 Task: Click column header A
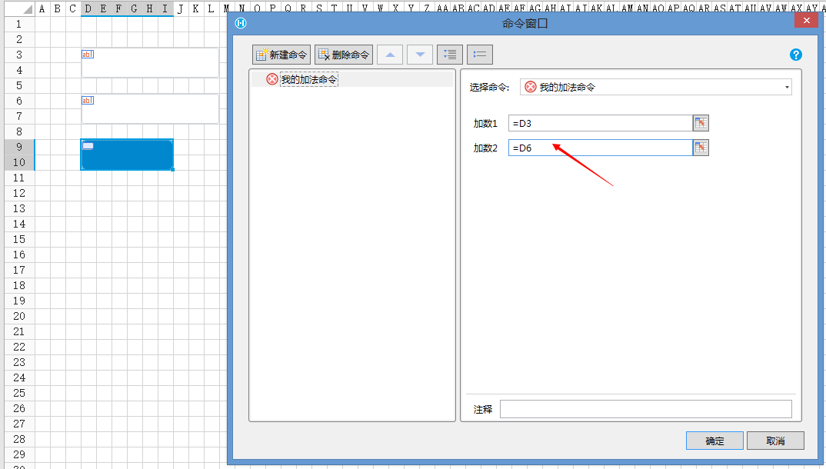(x=42, y=8)
